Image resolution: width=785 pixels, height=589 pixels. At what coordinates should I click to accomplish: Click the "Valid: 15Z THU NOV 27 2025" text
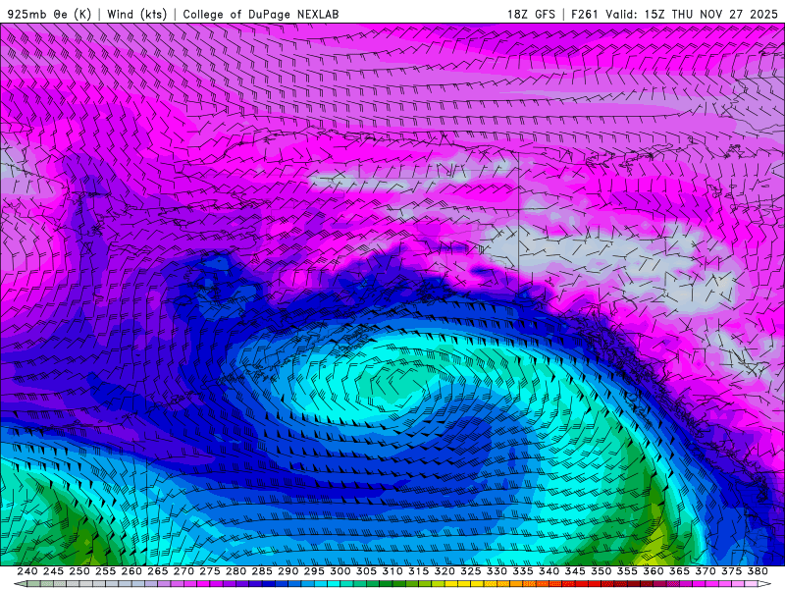(692, 14)
